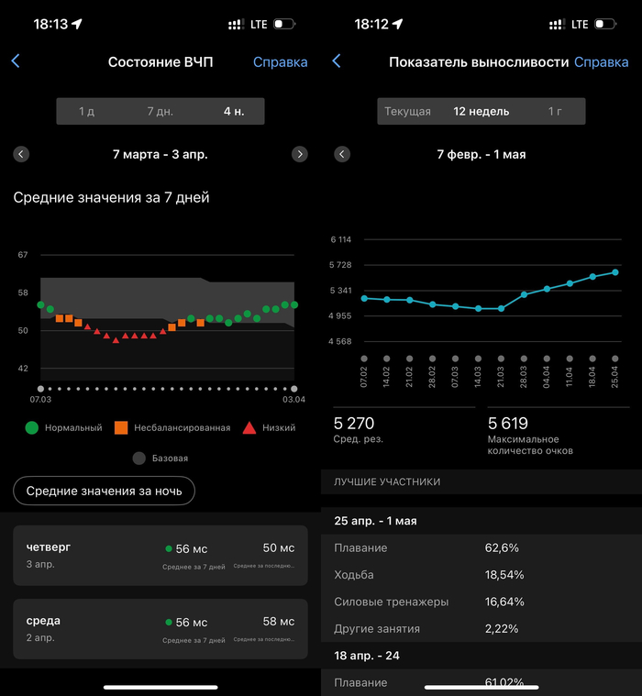Select the 12 недель range tab
The height and width of the screenshot is (696, 642).
pyautogui.click(x=481, y=111)
